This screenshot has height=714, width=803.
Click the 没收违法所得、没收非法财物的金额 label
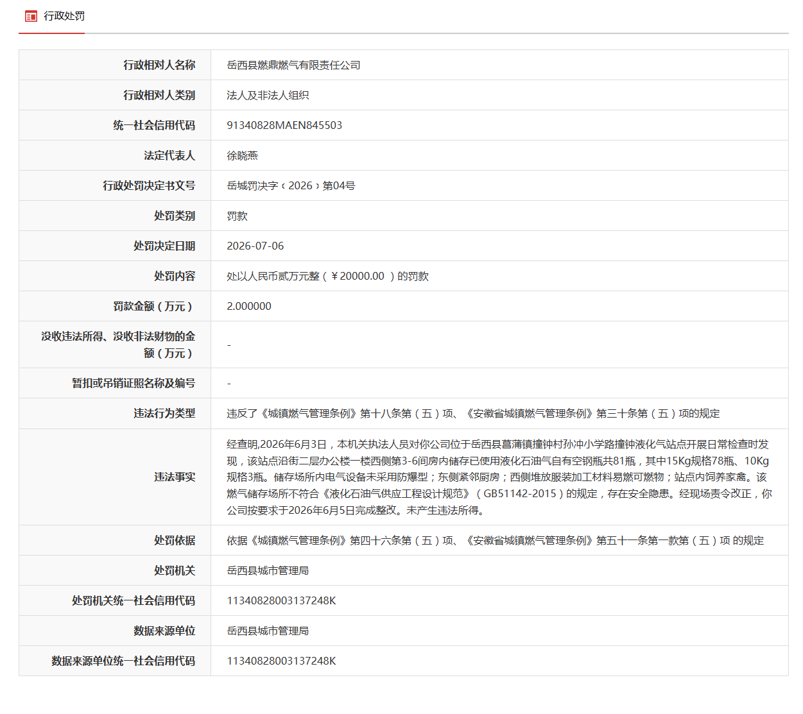click(x=118, y=344)
